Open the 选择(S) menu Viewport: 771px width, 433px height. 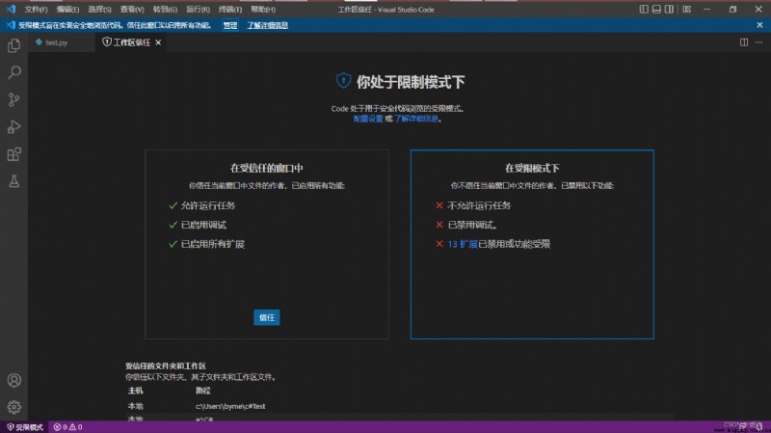click(x=100, y=10)
